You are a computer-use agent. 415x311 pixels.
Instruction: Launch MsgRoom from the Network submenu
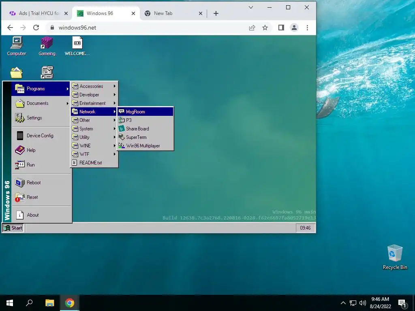(x=145, y=112)
